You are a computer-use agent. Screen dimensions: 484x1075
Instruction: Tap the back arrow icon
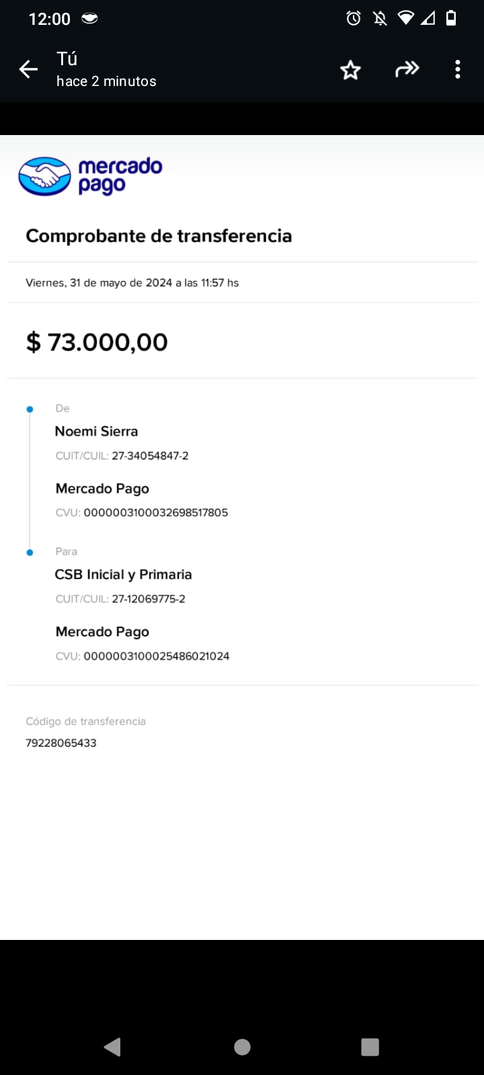pos(28,69)
